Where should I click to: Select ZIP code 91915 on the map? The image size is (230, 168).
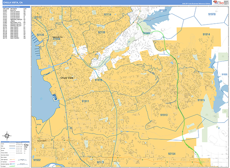click(201, 100)
